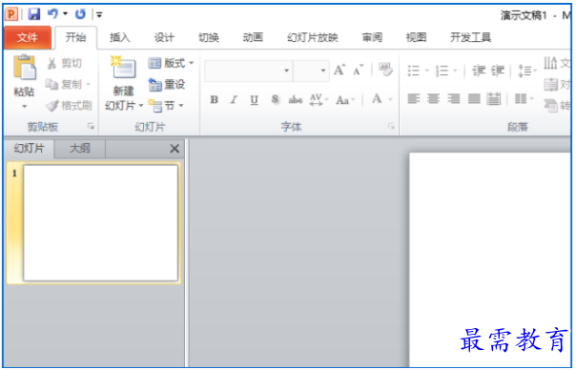
Task: Toggle text Shadow formatting
Action: coord(275,99)
